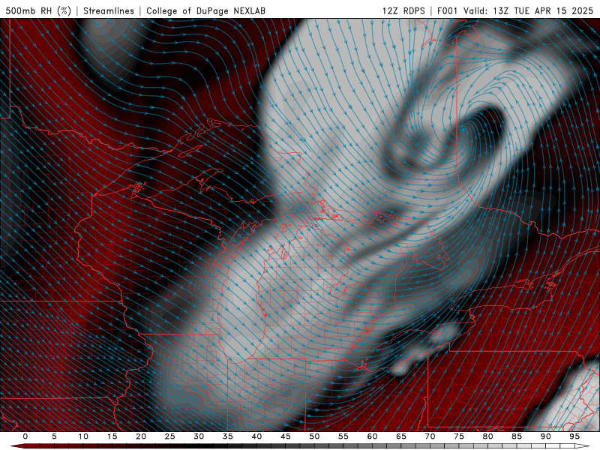Click the 80 label on the color scale
The height and width of the screenshot is (450, 600).
pyautogui.click(x=488, y=436)
